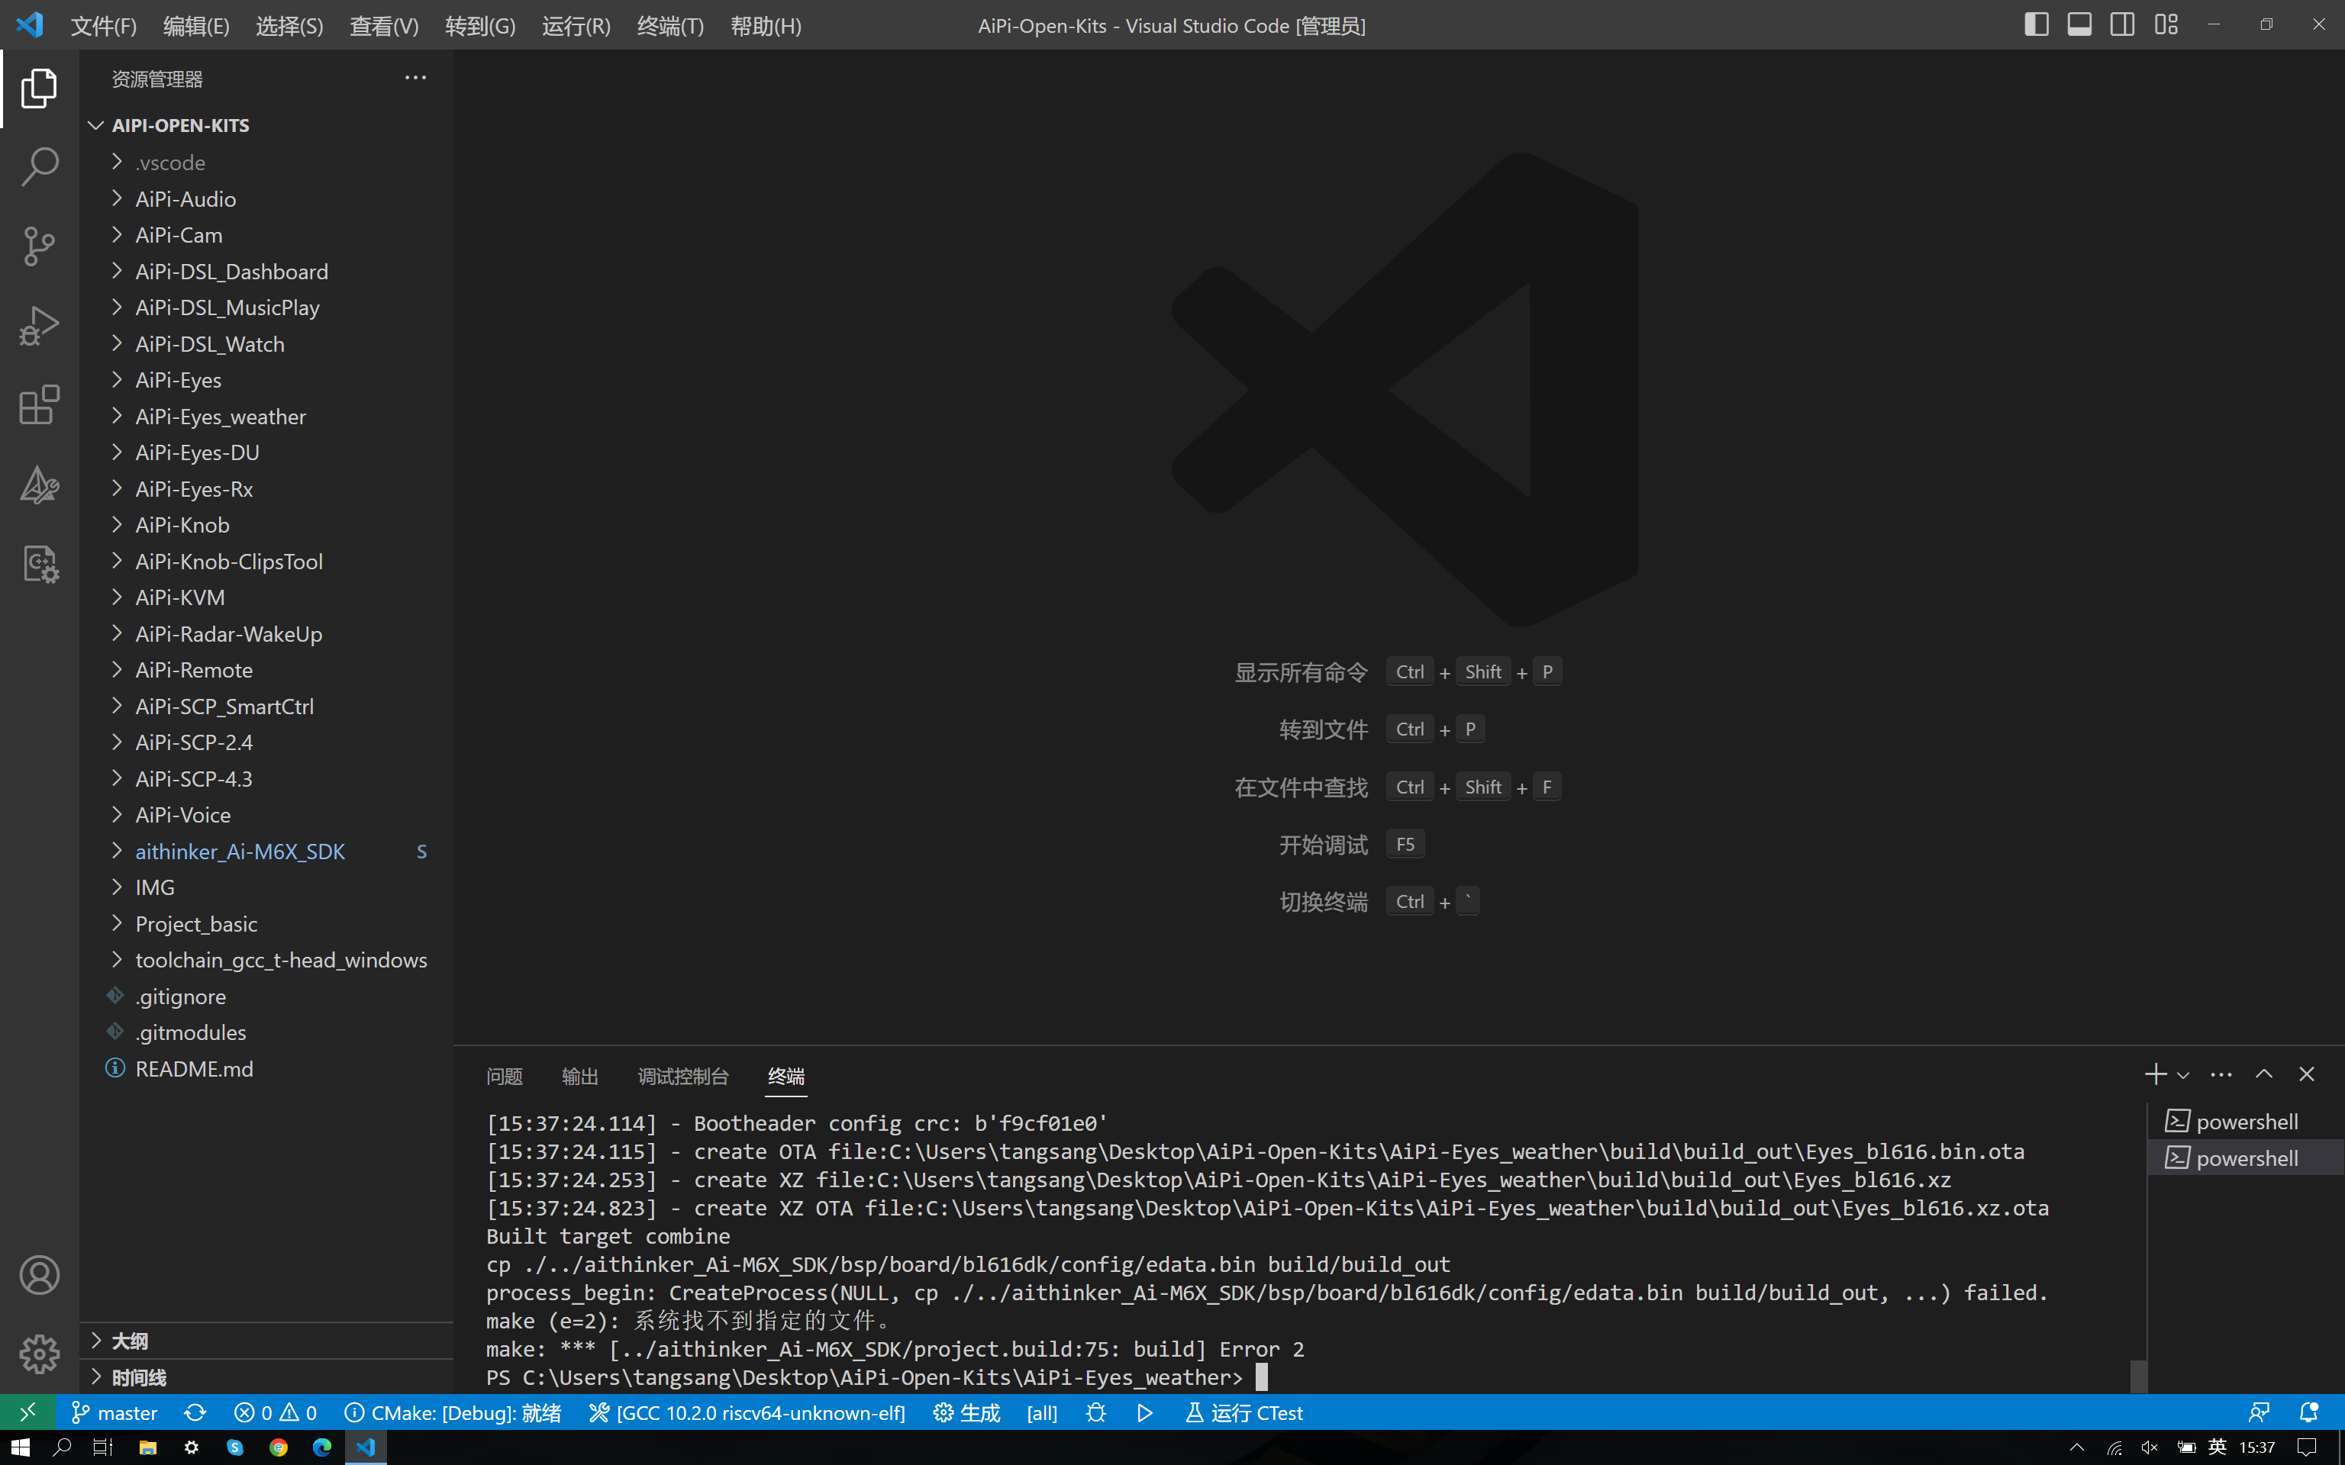
Task: Click the taskbar volume icon
Action: click(x=2148, y=1447)
